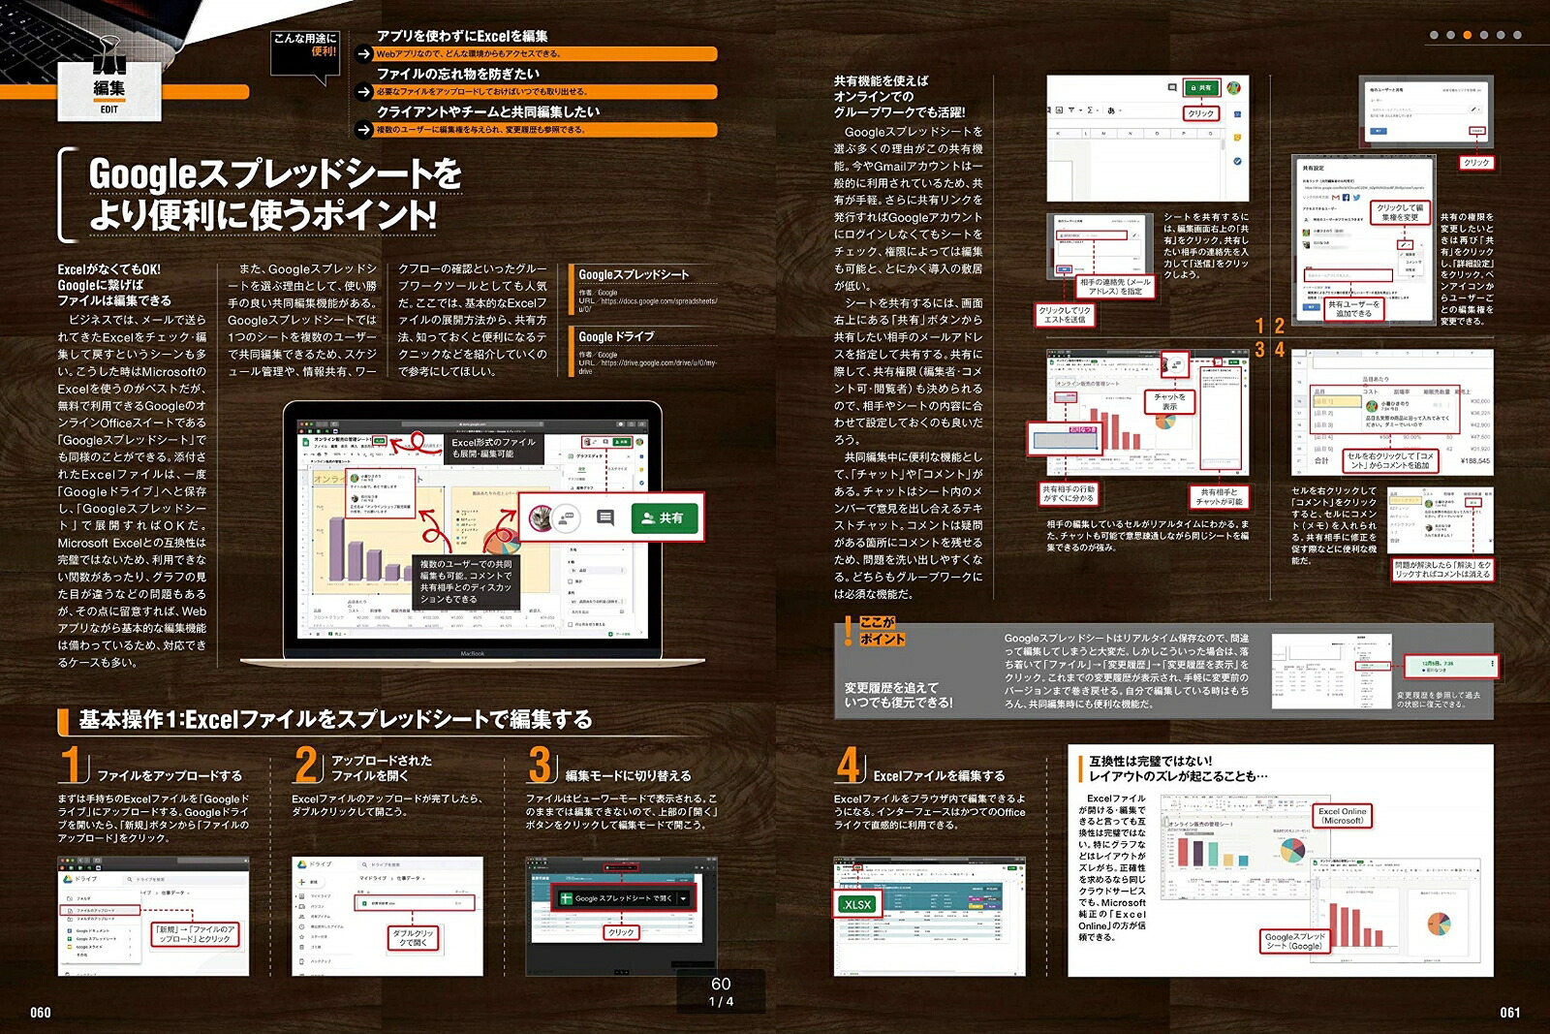The image size is (1550, 1034).
Task: Click the green .XLSX badge in step 4
Action: pyautogui.click(x=856, y=904)
